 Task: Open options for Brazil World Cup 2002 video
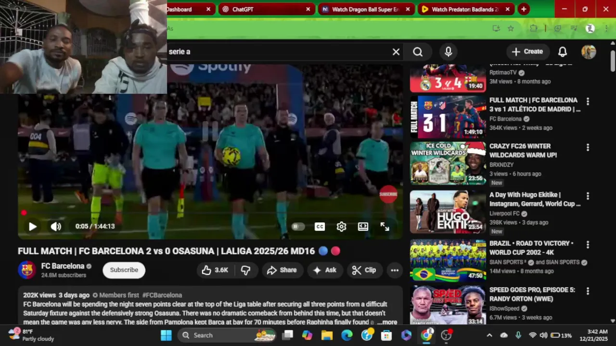tap(588, 245)
